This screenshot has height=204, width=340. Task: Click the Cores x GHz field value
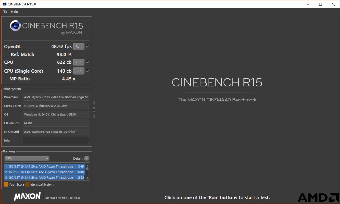56,106
